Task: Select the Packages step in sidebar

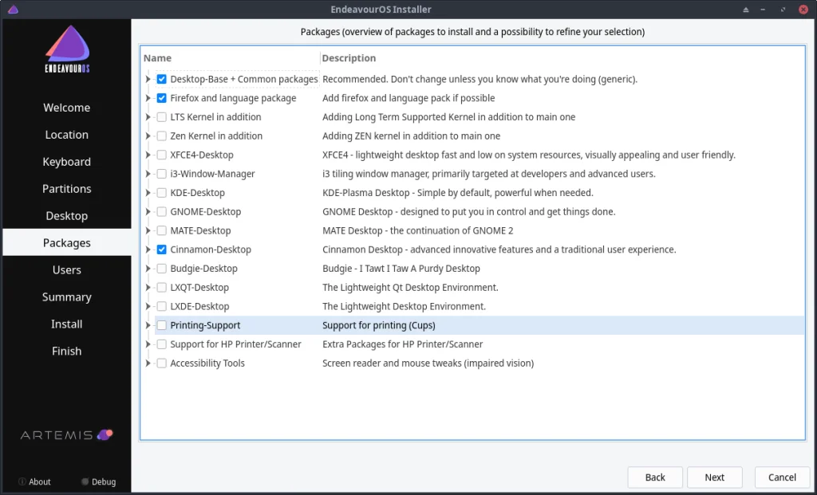Action: pyautogui.click(x=67, y=243)
